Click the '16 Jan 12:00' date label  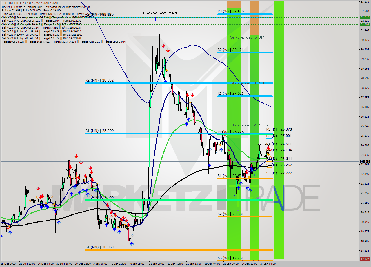(194, 264)
